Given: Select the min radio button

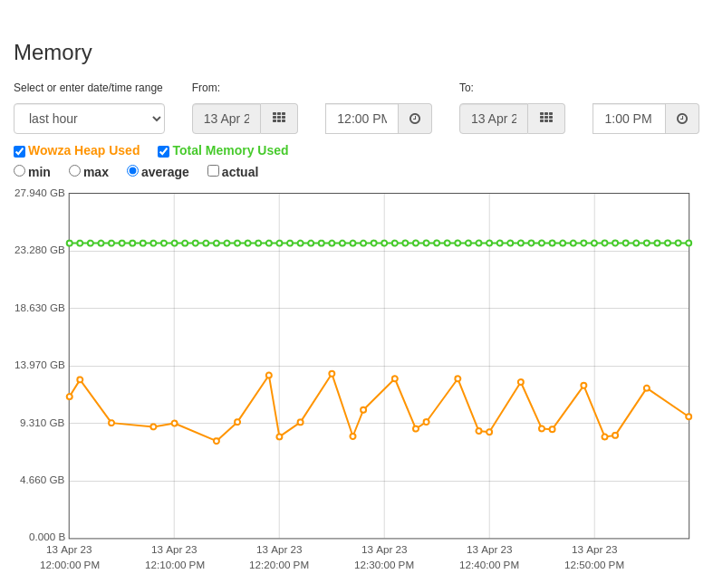Looking at the screenshot, I should pyautogui.click(x=20, y=171).
